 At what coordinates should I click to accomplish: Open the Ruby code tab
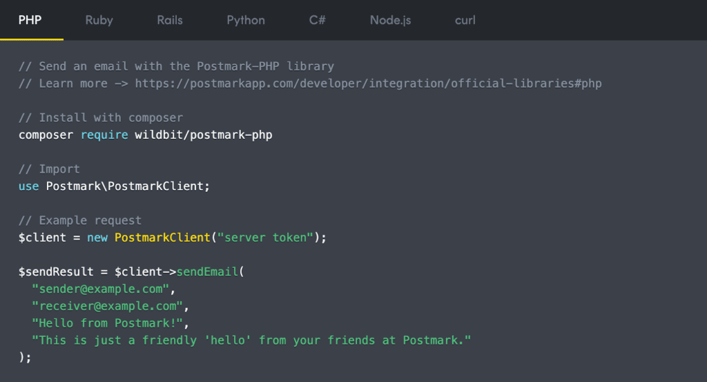pyautogui.click(x=99, y=20)
